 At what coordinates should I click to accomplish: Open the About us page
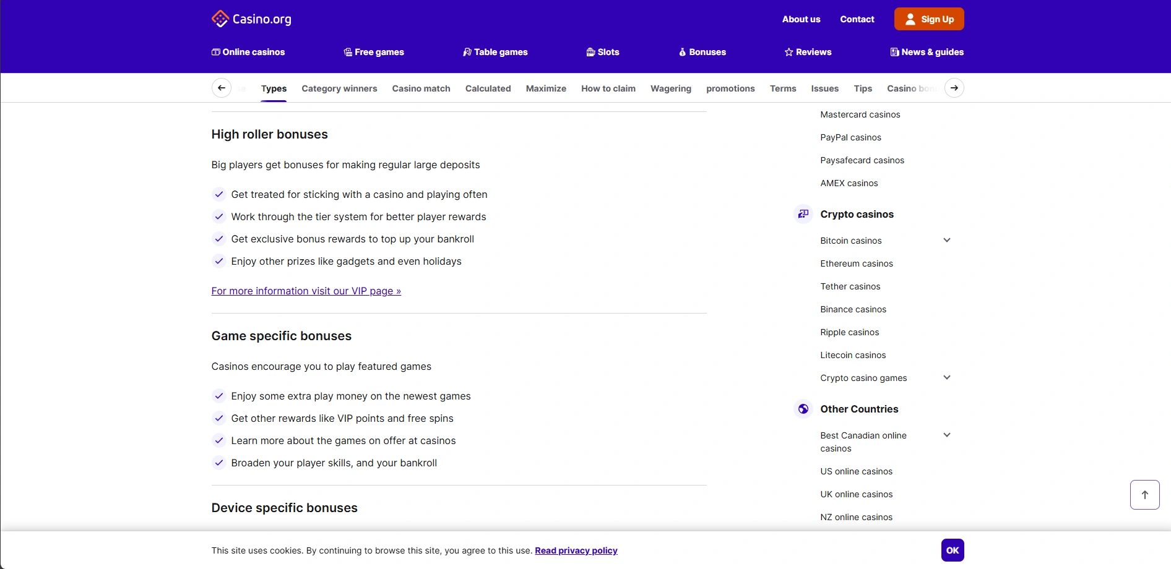point(801,19)
